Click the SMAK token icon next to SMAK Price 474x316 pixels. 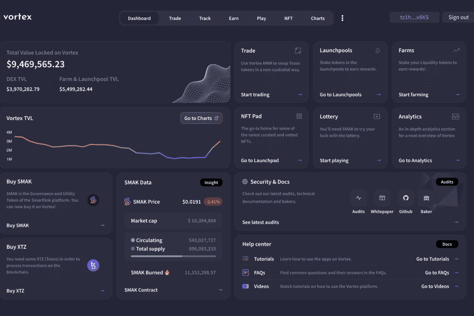(x=127, y=201)
